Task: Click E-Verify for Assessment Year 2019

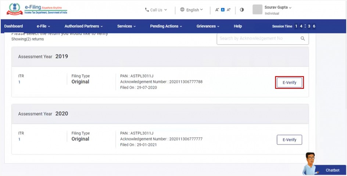Action: [289, 82]
